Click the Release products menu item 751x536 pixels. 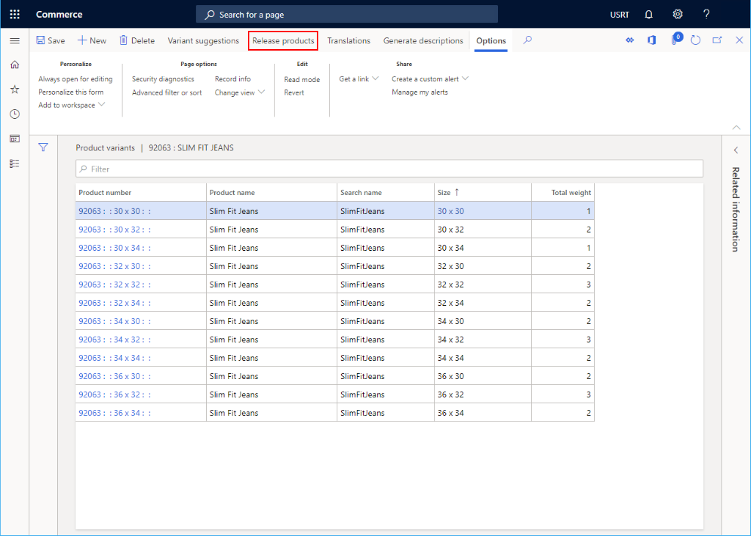pos(283,40)
